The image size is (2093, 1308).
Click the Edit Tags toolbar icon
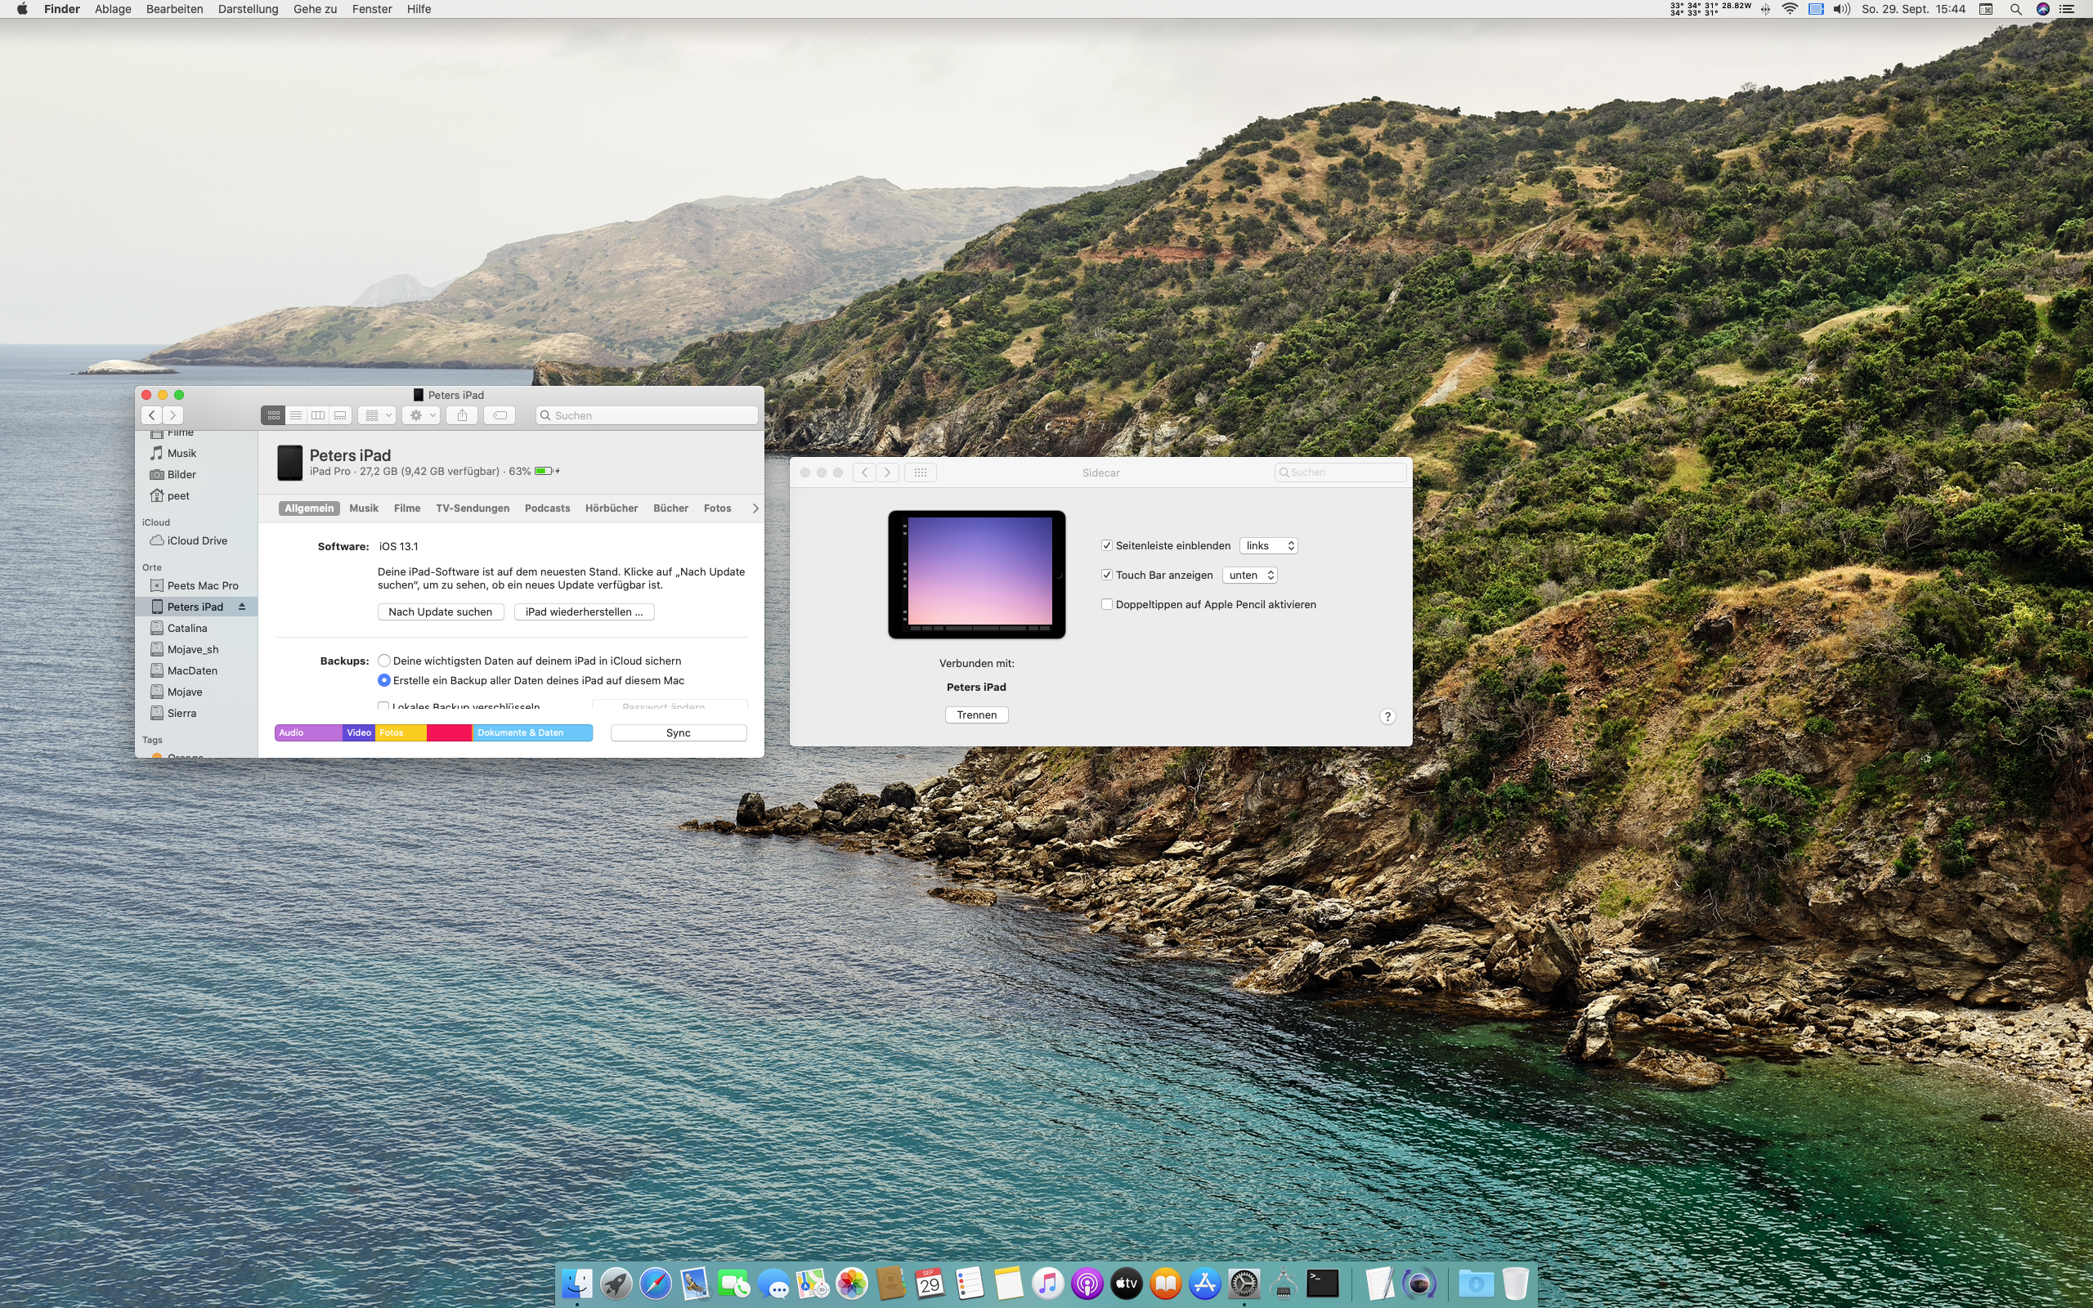coord(500,415)
